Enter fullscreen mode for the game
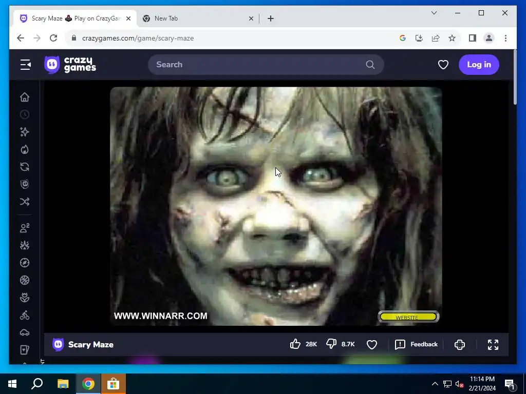 (x=493, y=344)
